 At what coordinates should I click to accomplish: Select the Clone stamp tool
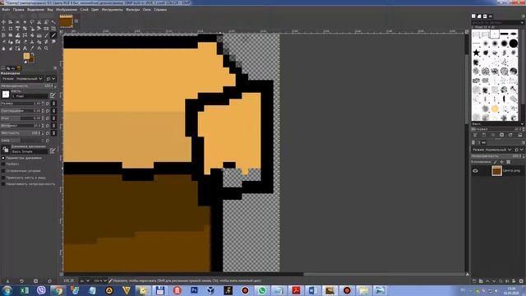coord(32,42)
